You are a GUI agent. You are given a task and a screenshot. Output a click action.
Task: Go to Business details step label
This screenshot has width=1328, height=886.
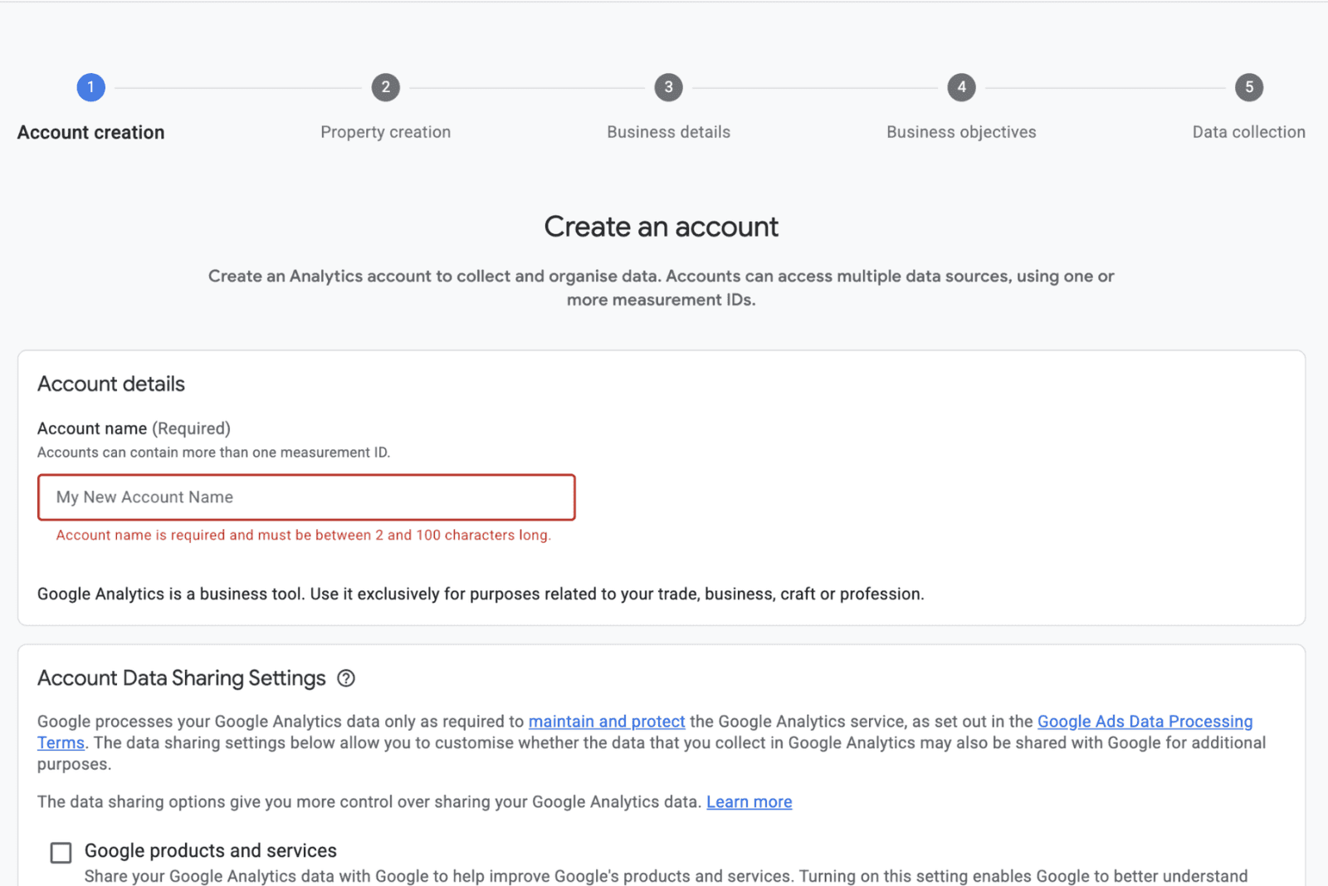(x=669, y=132)
